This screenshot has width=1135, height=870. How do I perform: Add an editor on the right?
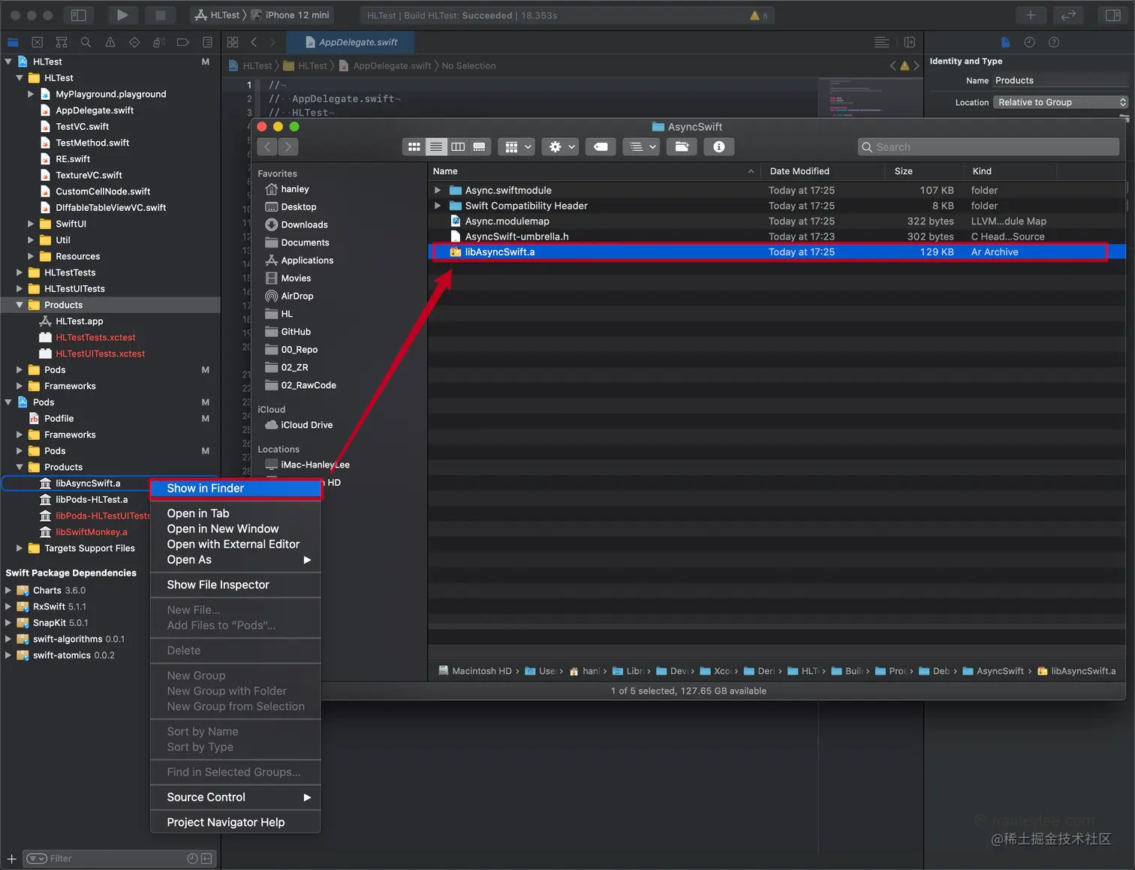(x=910, y=42)
